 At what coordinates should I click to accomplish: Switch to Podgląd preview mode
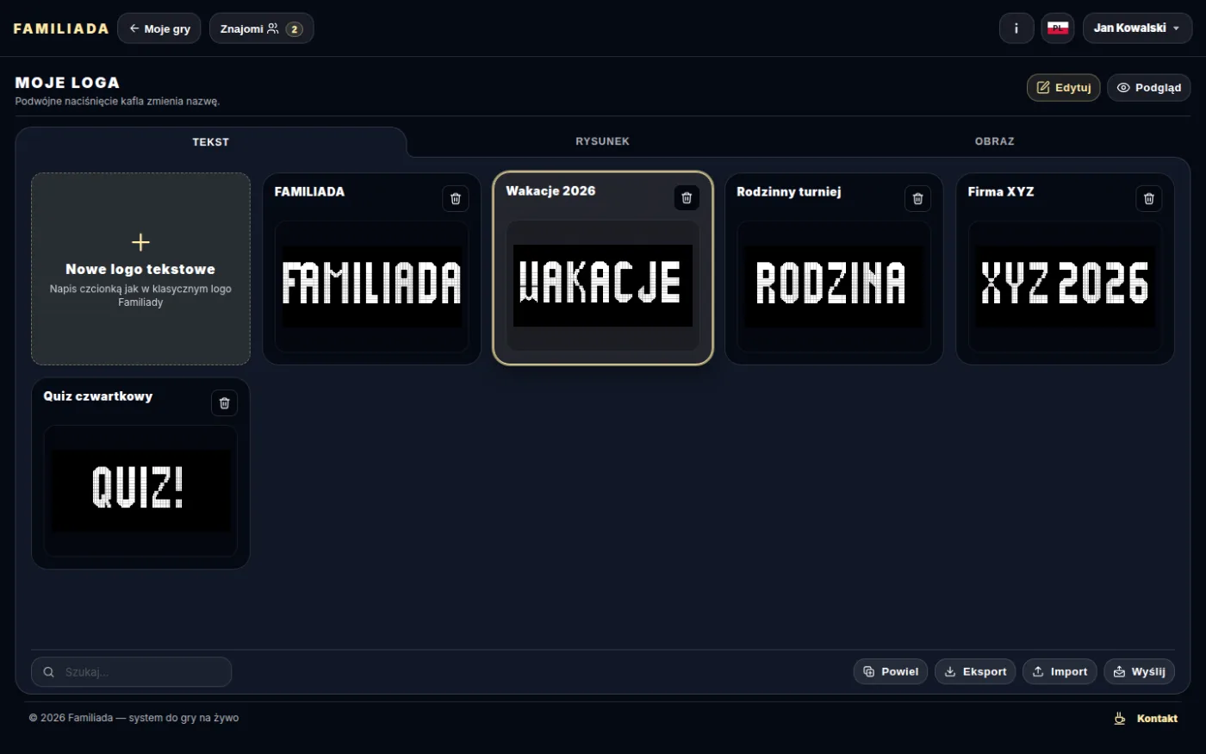click(x=1149, y=87)
